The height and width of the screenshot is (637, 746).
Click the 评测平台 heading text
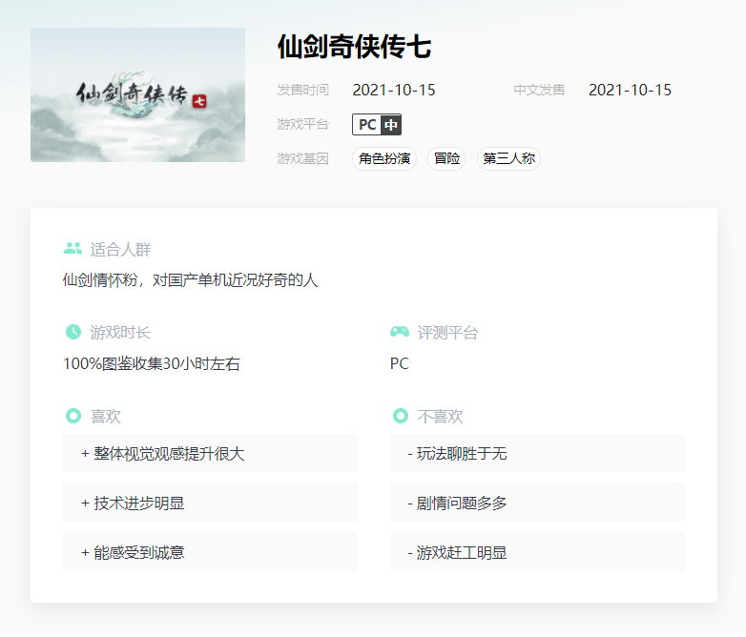(x=447, y=333)
